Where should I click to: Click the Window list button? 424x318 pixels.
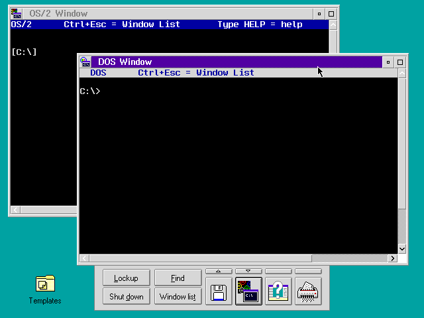tap(178, 296)
